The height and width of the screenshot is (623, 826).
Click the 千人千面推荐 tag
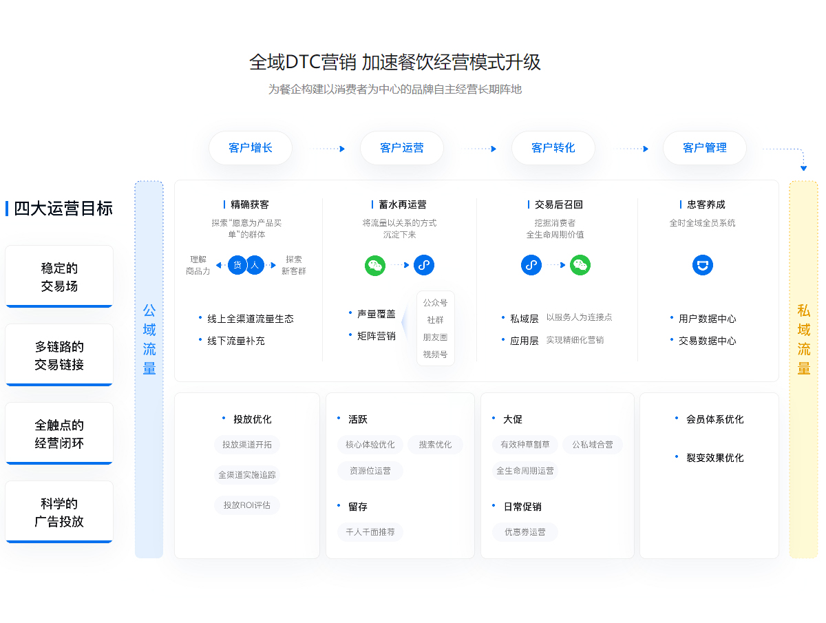point(370,532)
